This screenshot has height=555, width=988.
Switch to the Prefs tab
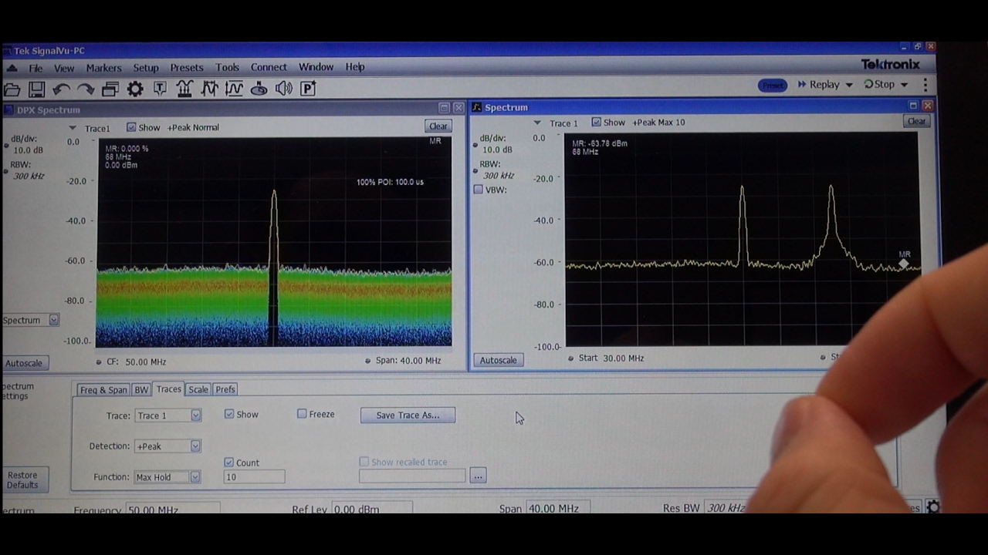click(x=225, y=390)
